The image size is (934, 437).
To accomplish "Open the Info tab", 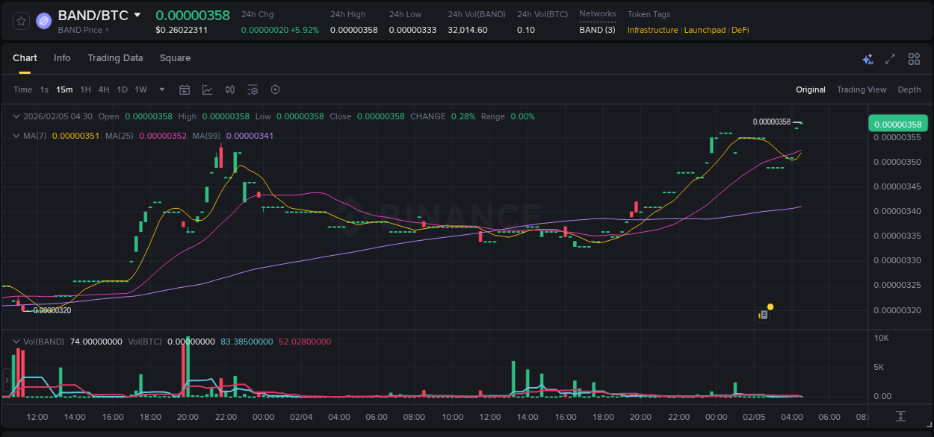I will [62, 58].
